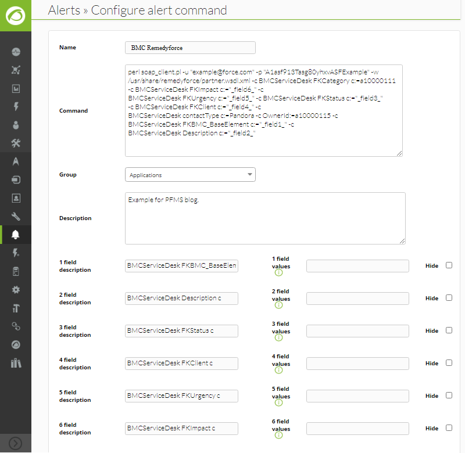Viewport: 465px width, 453px height.
Task: Check the Hide box for field 6
Action: [x=449, y=428]
